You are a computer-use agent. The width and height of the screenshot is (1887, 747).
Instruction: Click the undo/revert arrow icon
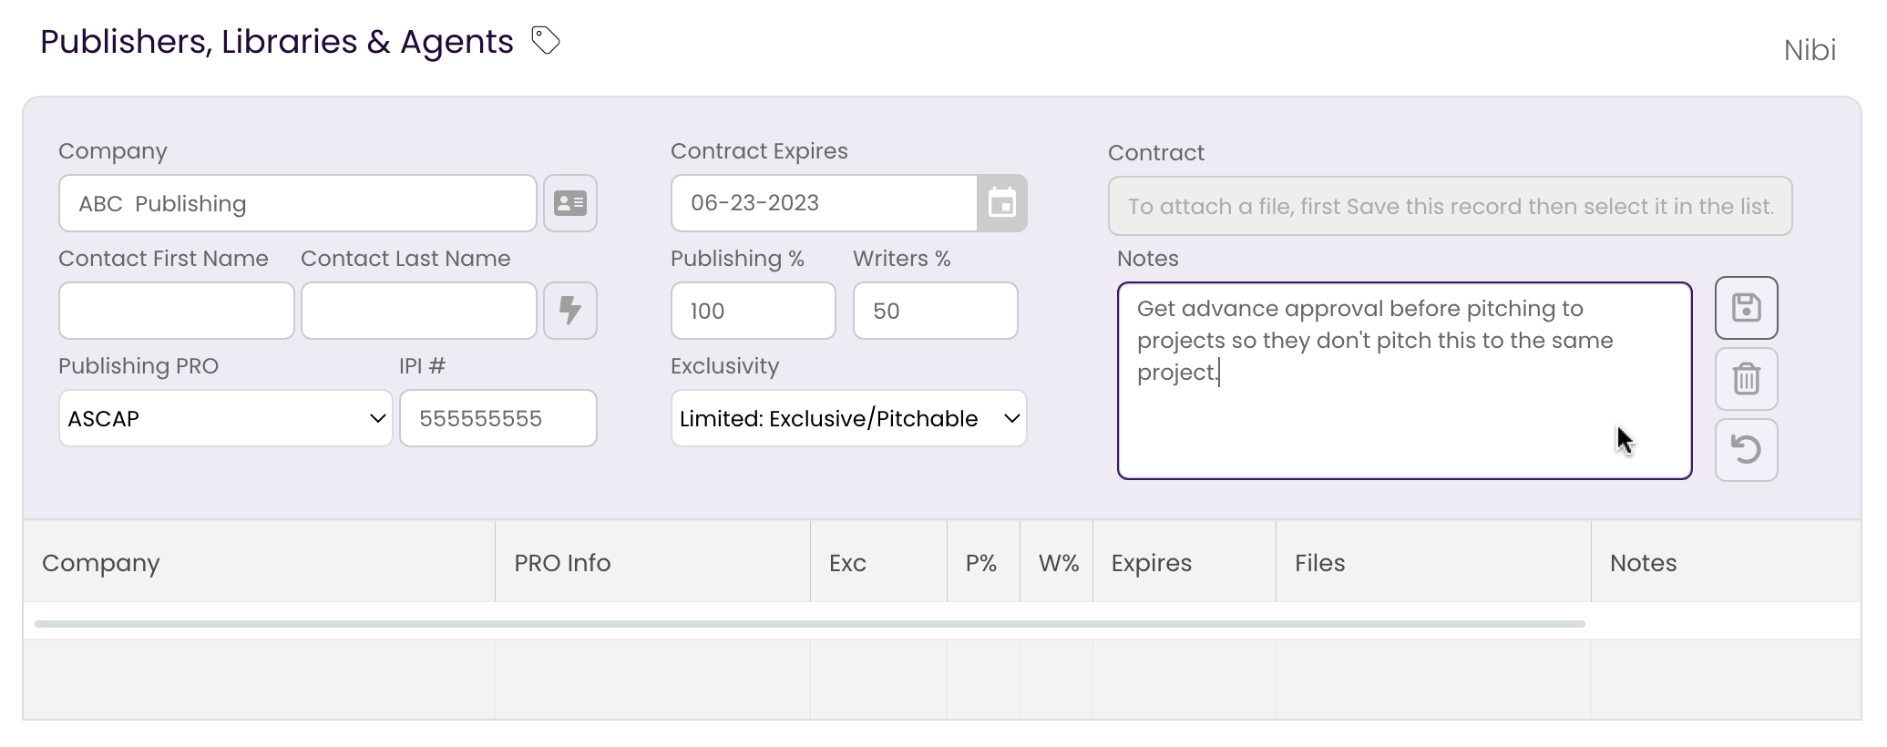[x=1746, y=450]
